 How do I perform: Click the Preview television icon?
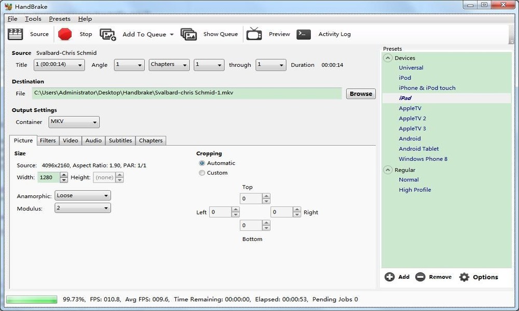(254, 34)
